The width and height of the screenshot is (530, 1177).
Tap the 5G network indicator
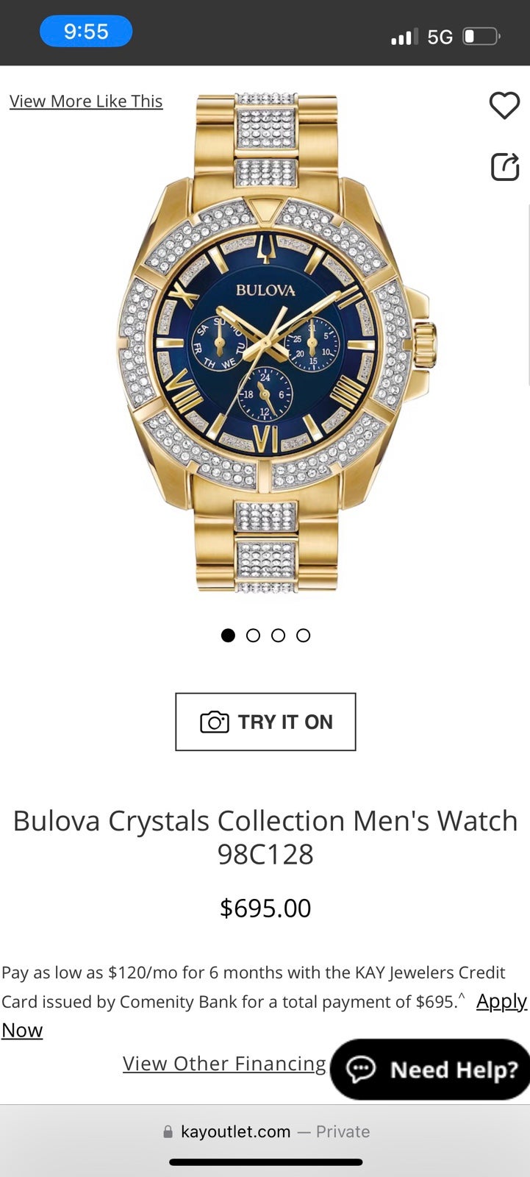pyautogui.click(x=440, y=37)
